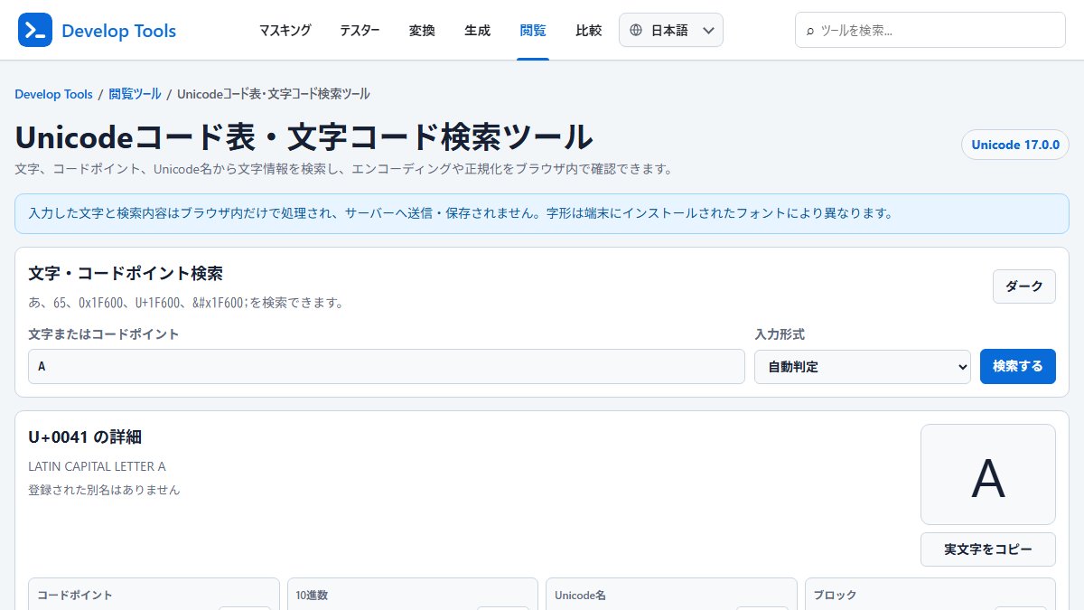Click the globe icon in language selector

[636, 31]
